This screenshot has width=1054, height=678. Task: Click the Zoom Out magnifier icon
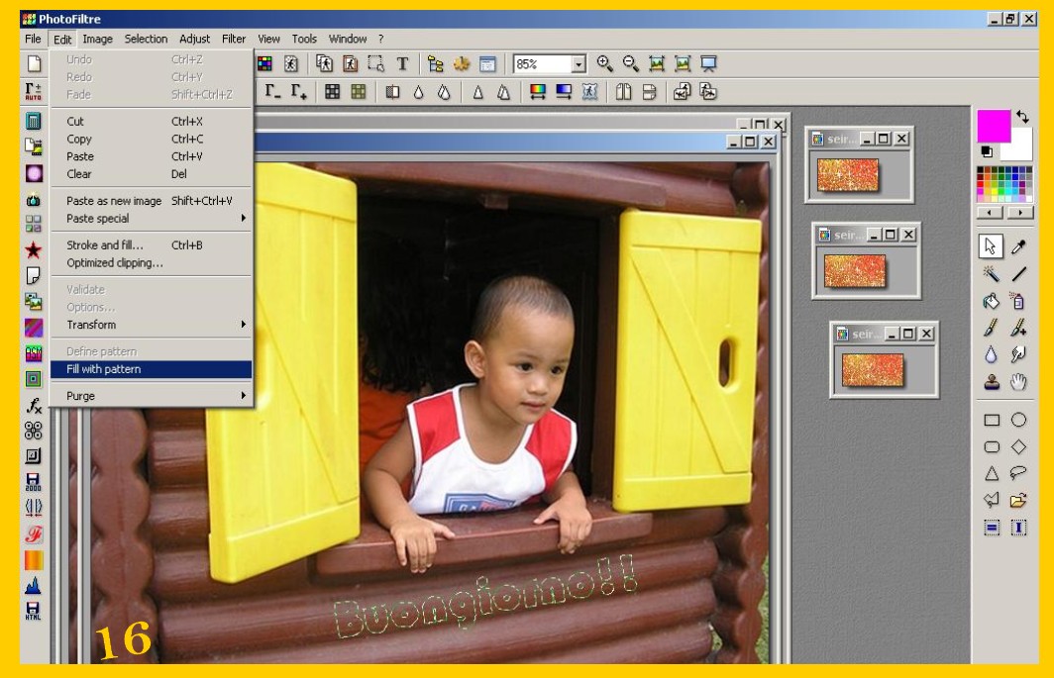click(x=630, y=64)
